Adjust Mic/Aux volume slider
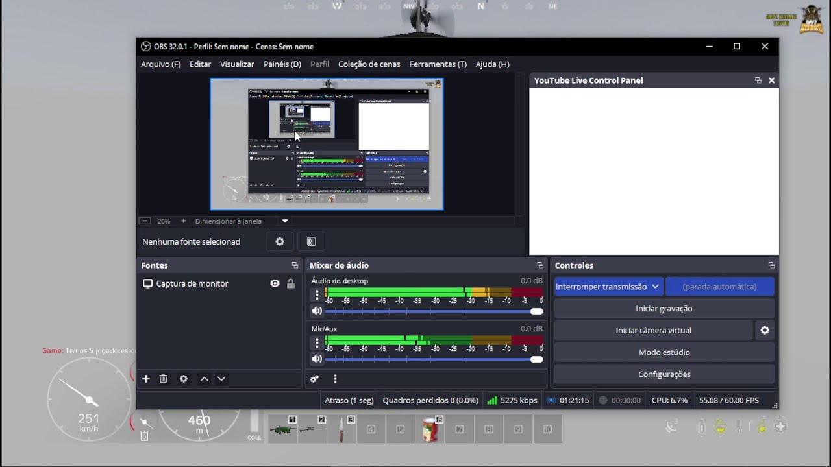The width and height of the screenshot is (831, 467). pyautogui.click(x=434, y=359)
